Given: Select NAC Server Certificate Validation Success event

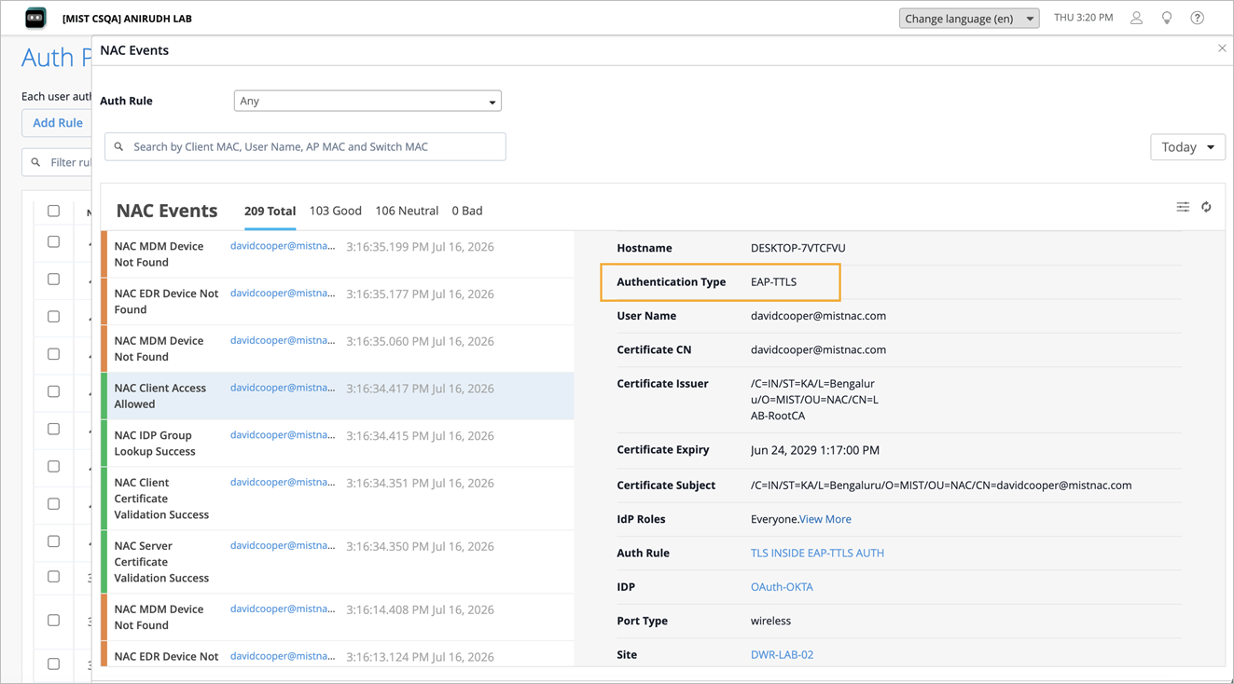Looking at the screenshot, I should (x=338, y=562).
